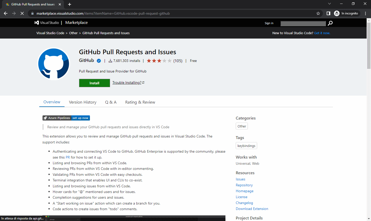Viewport: 371px width, 221px height.
Task: Select the keybindings tag
Action: (x=246, y=146)
